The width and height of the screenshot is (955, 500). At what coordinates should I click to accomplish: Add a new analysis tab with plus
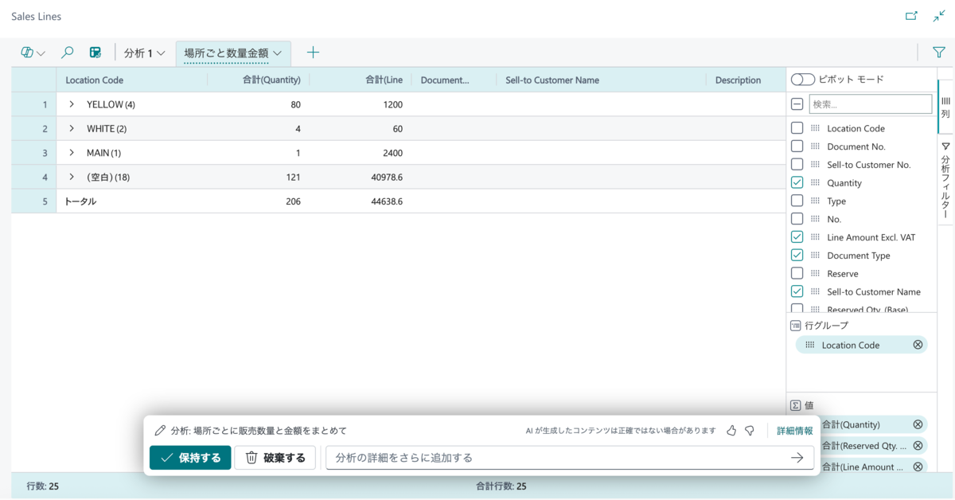pos(314,53)
